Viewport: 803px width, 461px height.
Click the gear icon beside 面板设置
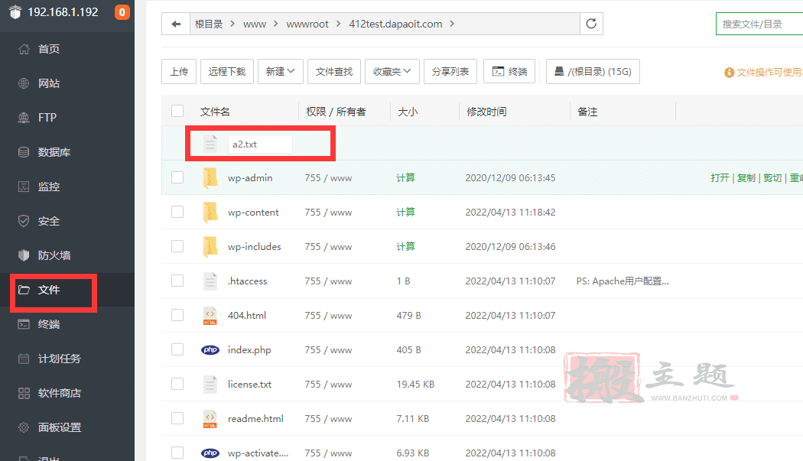point(24,427)
